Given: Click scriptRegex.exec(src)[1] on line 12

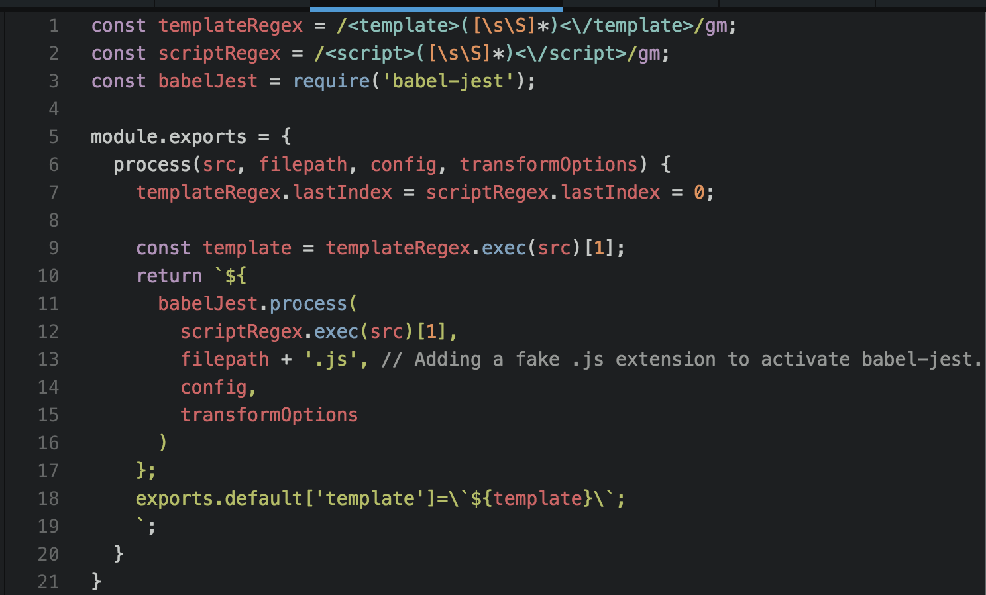Looking at the screenshot, I should point(313,332).
